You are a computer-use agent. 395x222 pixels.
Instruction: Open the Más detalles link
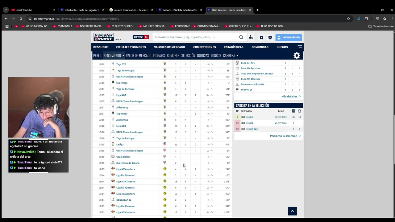(291, 97)
